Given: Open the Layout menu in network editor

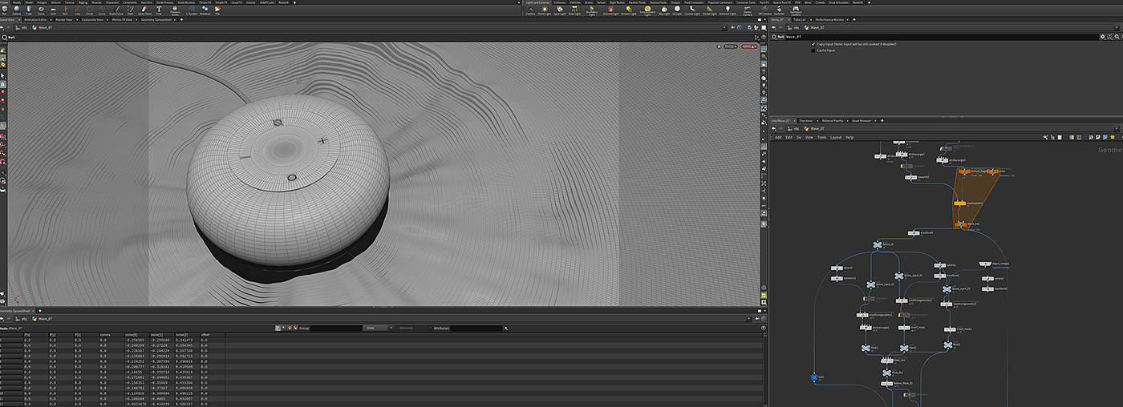Looking at the screenshot, I should point(836,137).
